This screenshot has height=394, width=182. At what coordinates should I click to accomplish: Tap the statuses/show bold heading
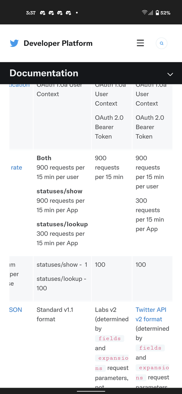[x=60, y=191]
